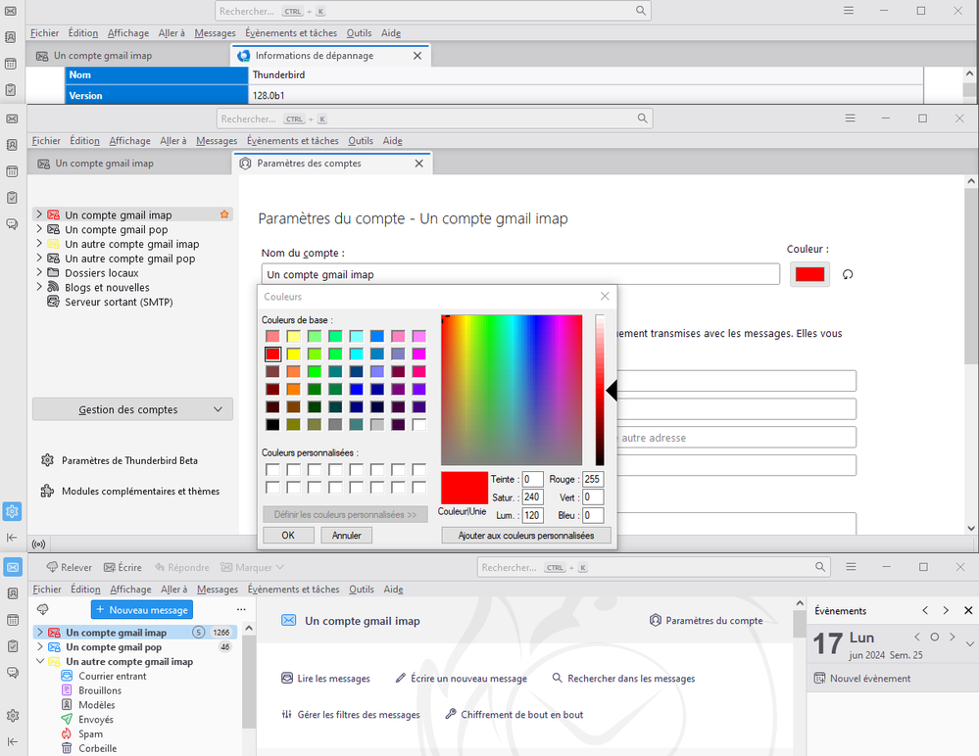This screenshot has width=979, height=756.
Task: Reset account color to default
Action: point(848,274)
